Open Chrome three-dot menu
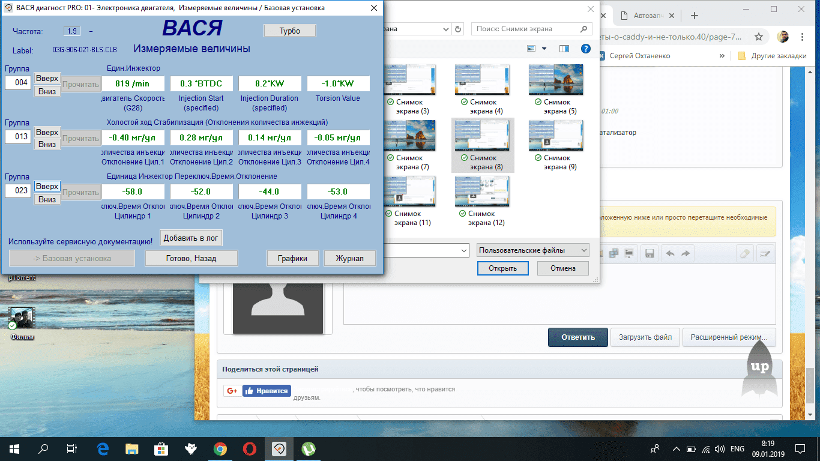The width and height of the screenshot is (820, 461). (803, 37)
